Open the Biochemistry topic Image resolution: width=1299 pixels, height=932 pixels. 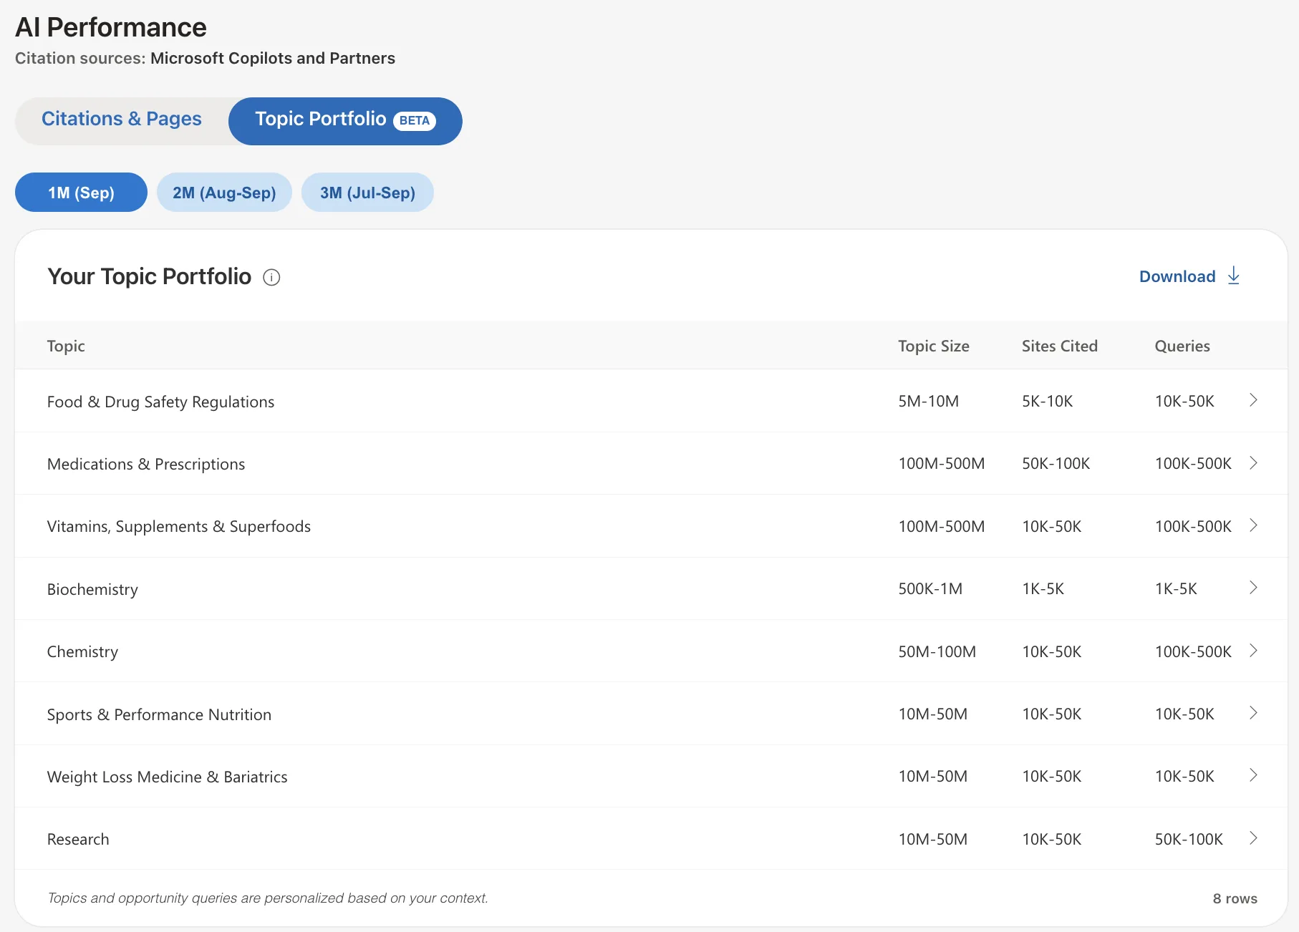click(x=92, y=589)
